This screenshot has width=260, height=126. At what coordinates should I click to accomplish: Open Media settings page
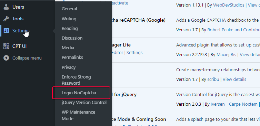pos(68,48)
